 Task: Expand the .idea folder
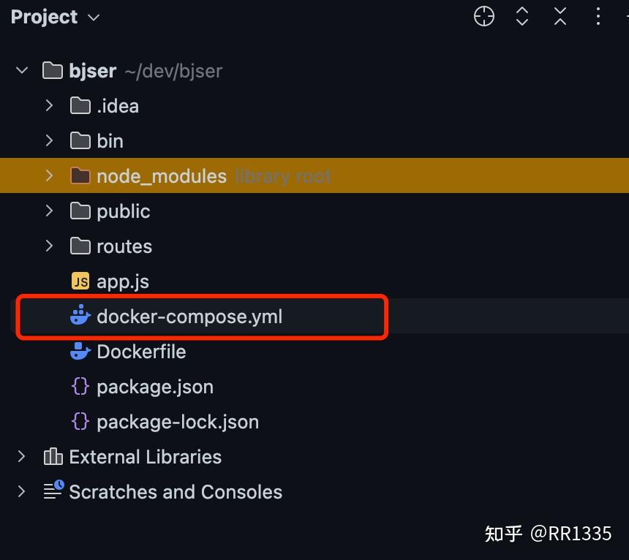[x=48, y=105]
